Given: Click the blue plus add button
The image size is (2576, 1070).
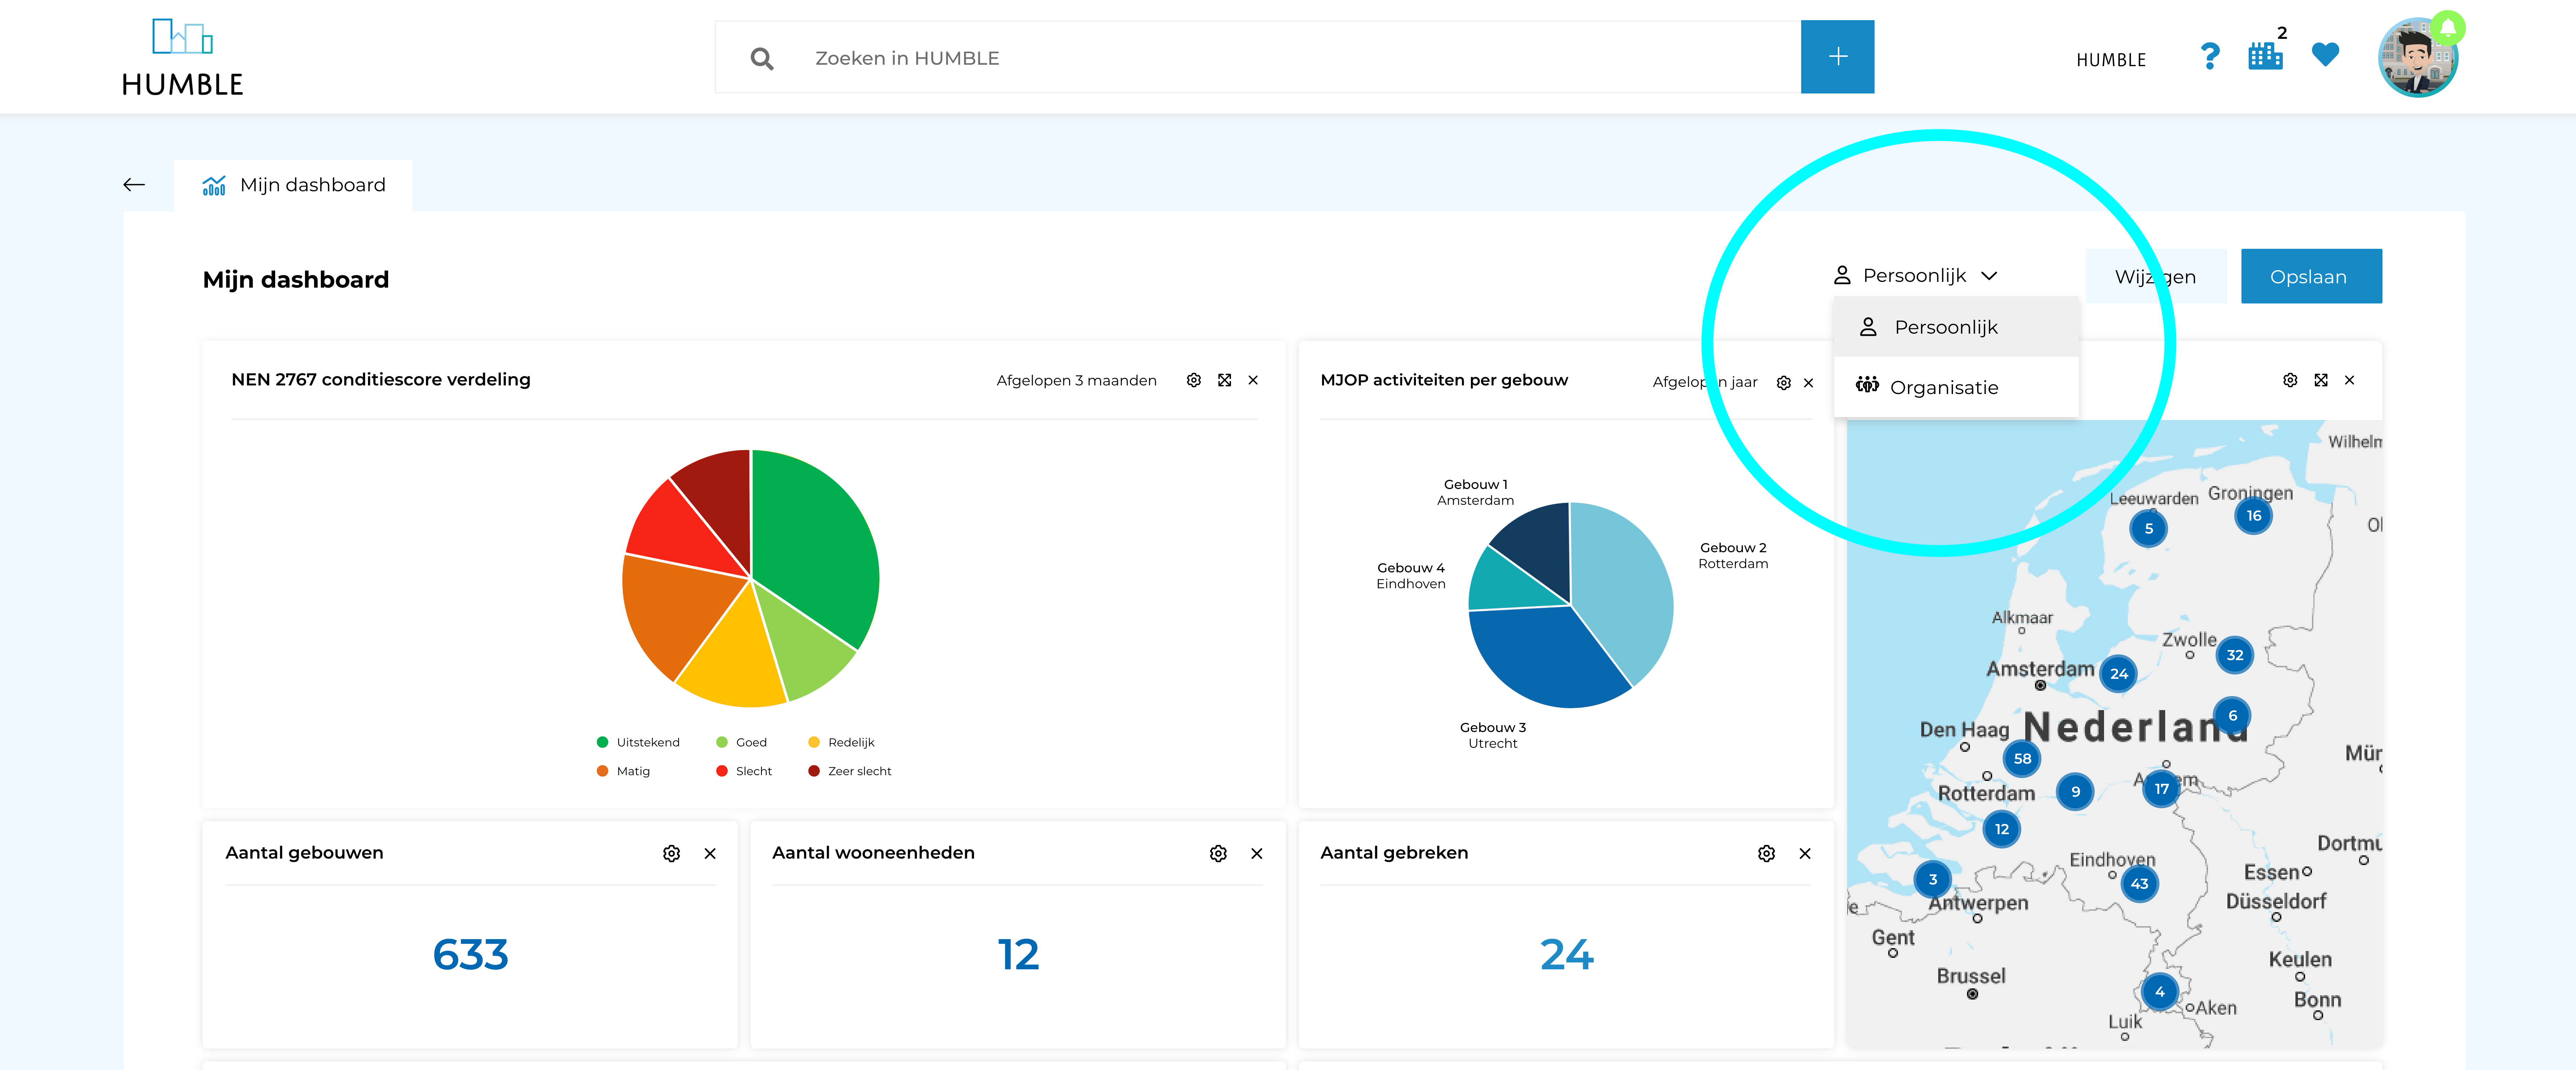Looking at the screenshot, I should [1837, 57].
